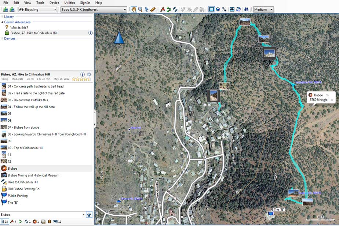Select the New Route tool

click(169, 10)
